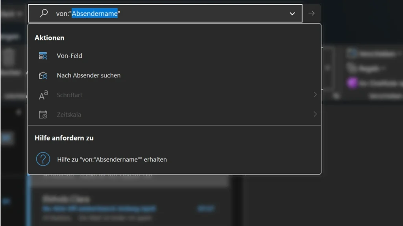Click the arrow to submit the search
403x226 pixels.
(x=311, y=13)
